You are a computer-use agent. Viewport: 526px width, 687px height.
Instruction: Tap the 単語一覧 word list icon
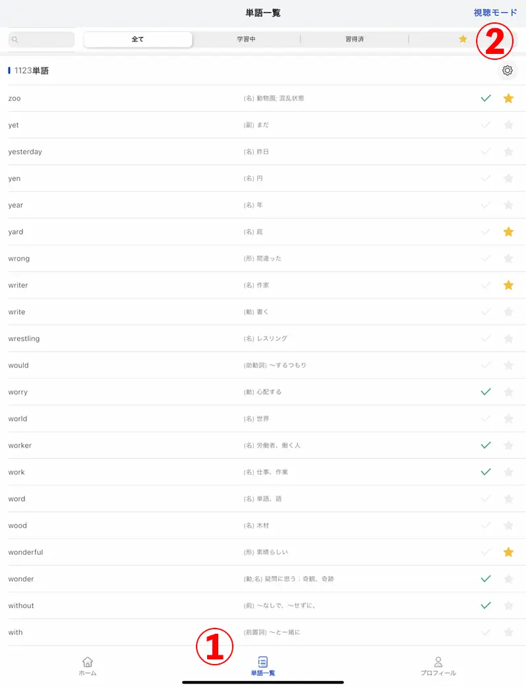263,665
